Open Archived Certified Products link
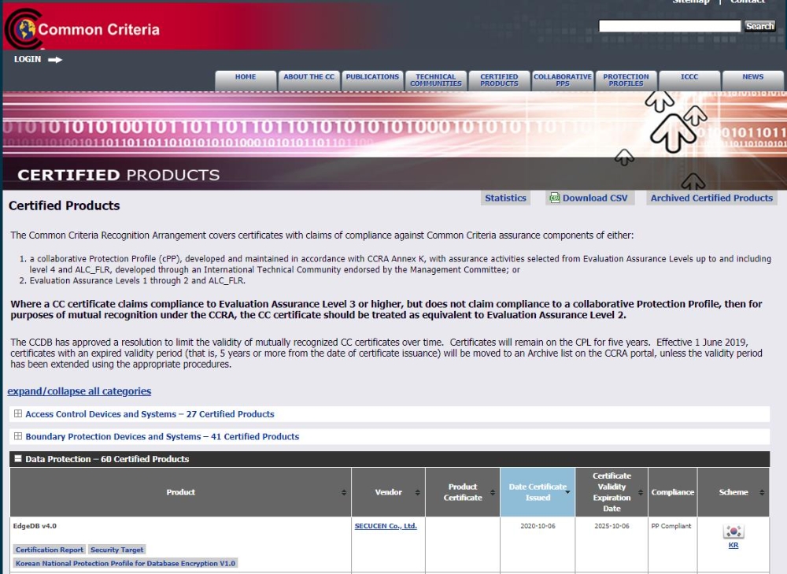The image size is (787, 574). pyautogui.click(x=711, y=198)
